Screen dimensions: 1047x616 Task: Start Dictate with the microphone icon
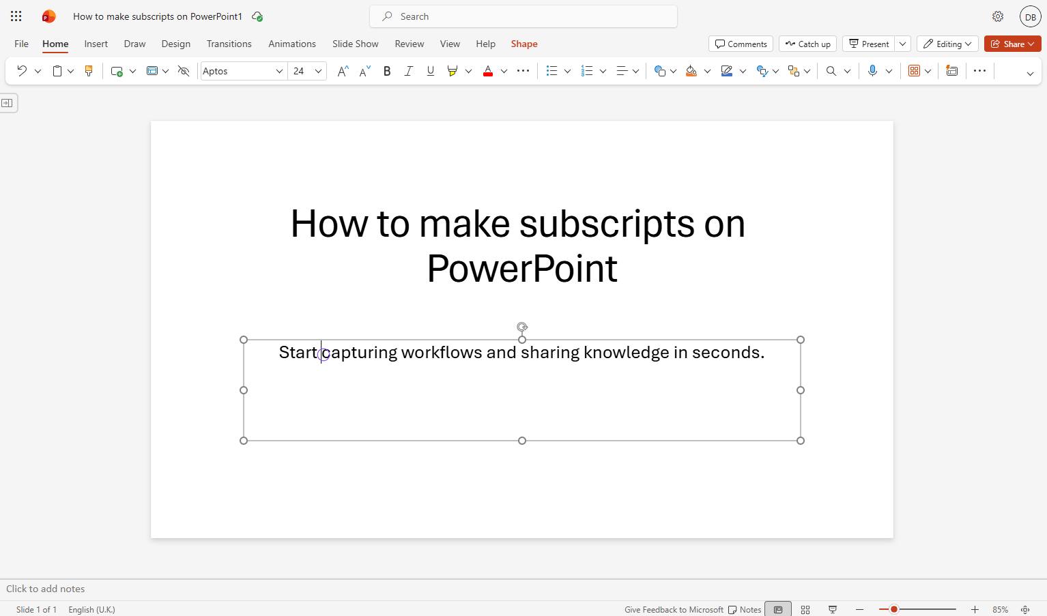[872, 71]
